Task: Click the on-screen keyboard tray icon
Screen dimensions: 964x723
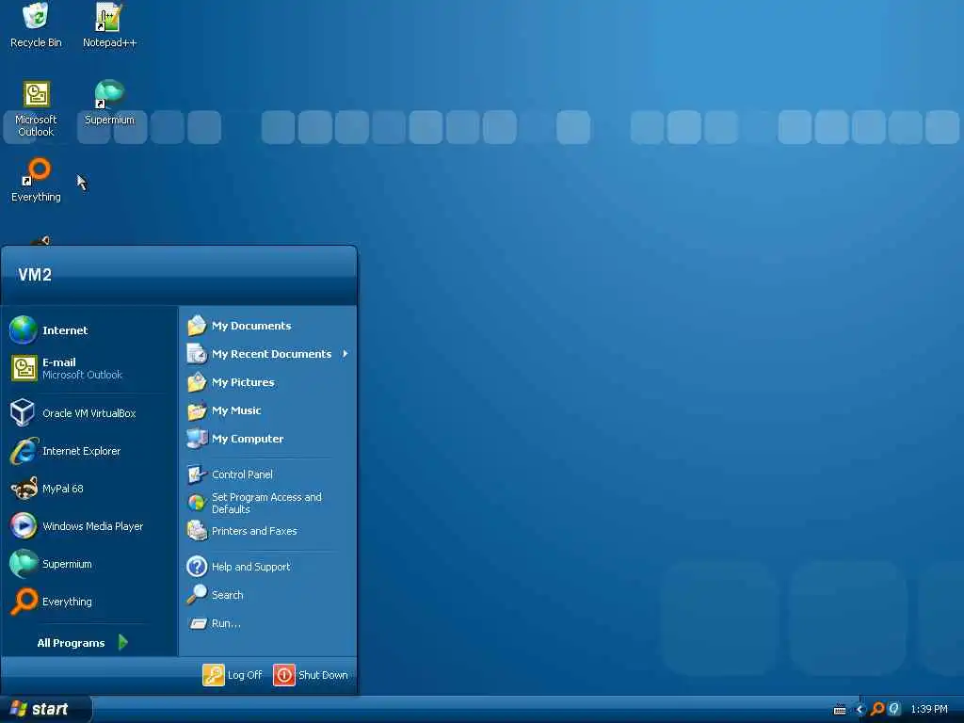Action: coord(839,710)
